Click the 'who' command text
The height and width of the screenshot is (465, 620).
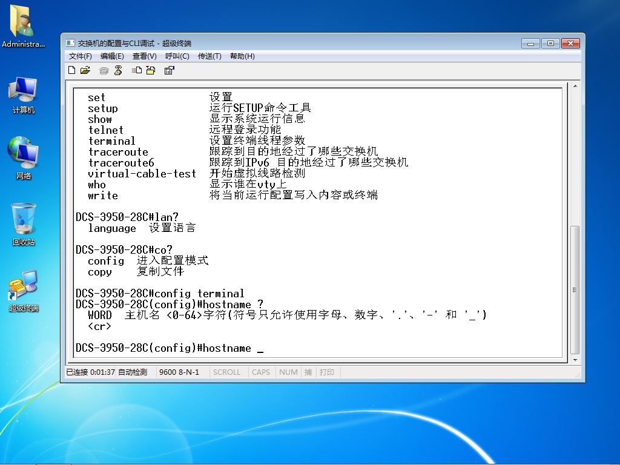click(97, 185)
